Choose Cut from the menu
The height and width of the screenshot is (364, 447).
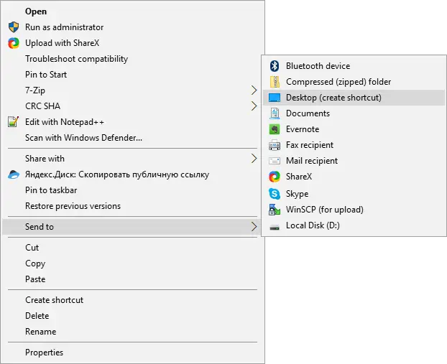point(132,248)
